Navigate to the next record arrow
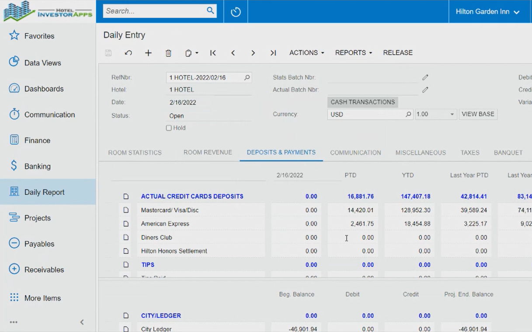Image resolution: width=532 pixels, height=332 pixels. (x=253, y=53)
